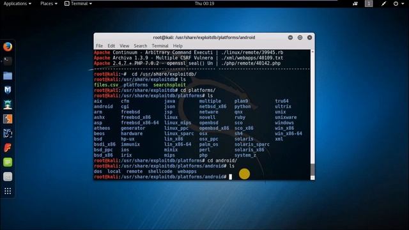Launch the red F dock icon
409x230 pixels.
coord(8,148)
